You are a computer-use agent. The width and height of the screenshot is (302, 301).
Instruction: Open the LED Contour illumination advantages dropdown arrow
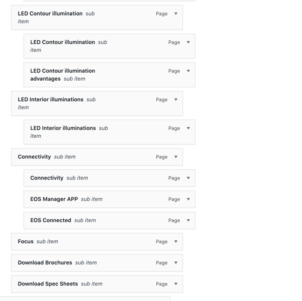[x=188, y=71]
